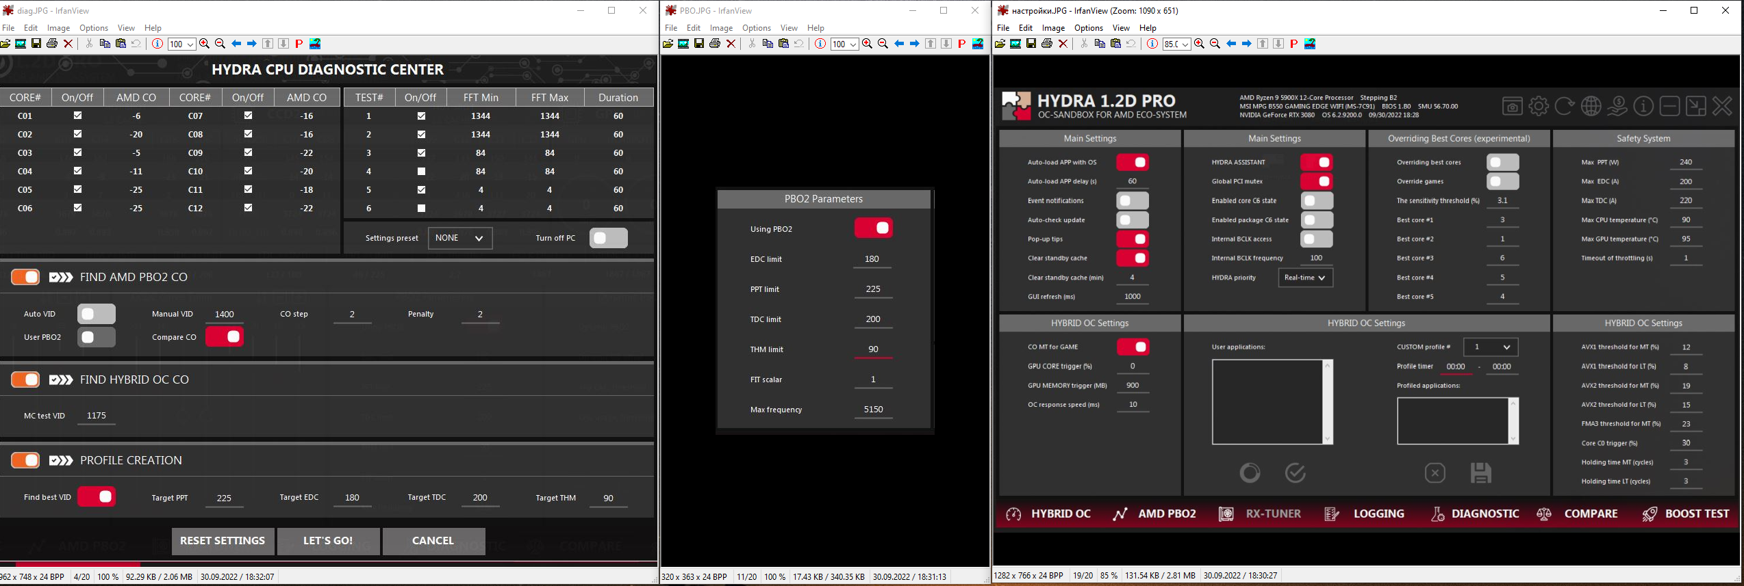The image size is (1744, 586).
Task: Open the View menu in PBO.JPG window
Action: pos(789,28)
